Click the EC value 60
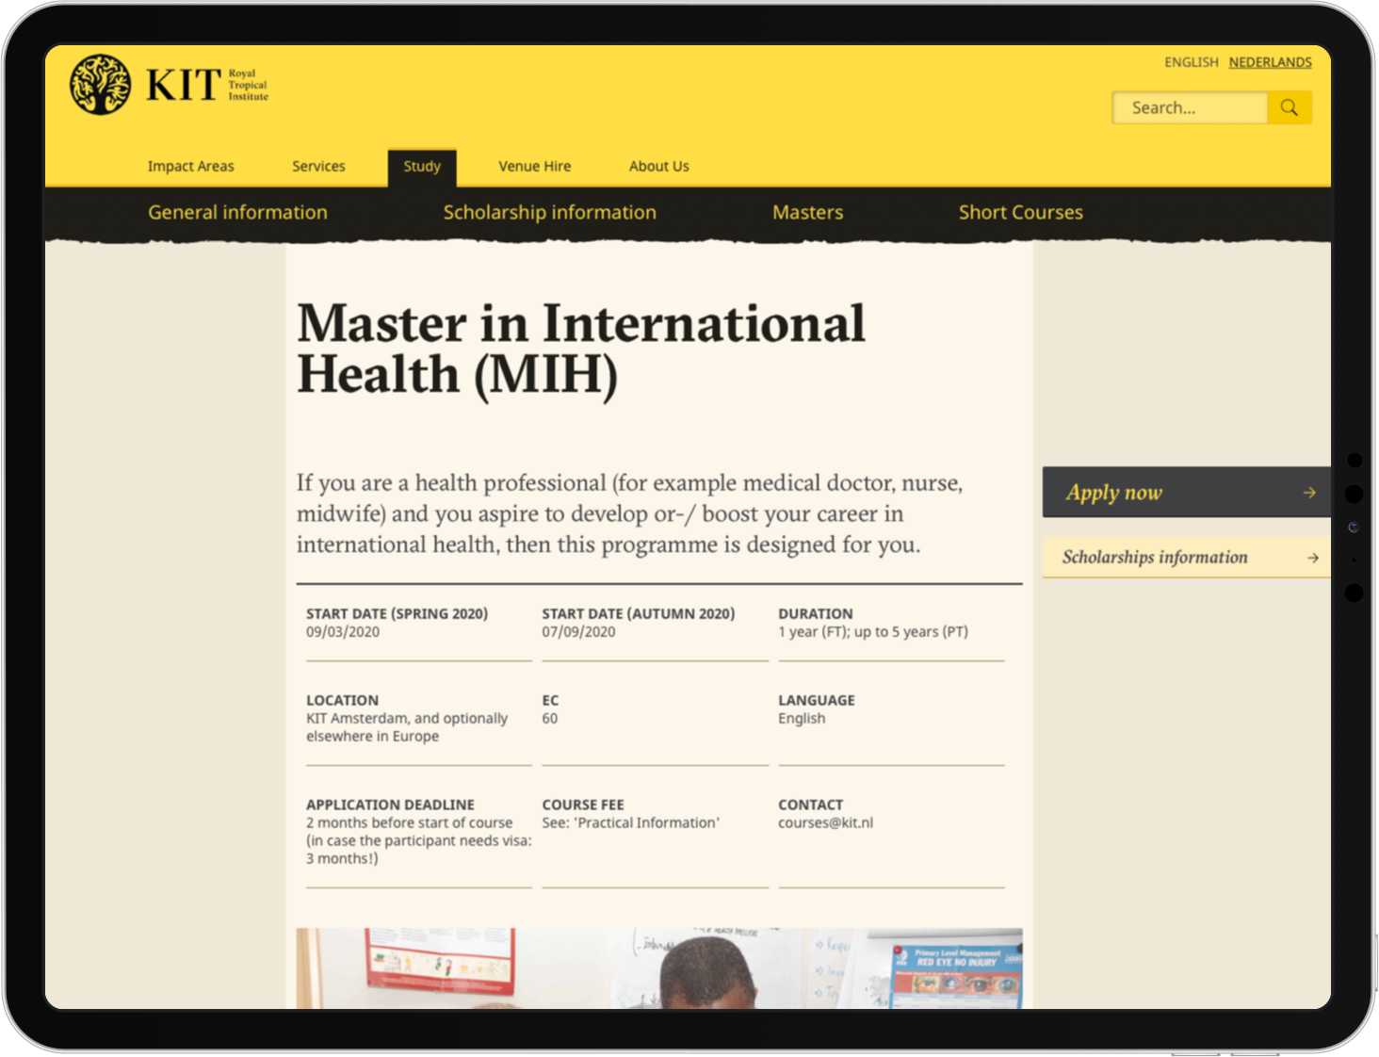 (550, 718)
